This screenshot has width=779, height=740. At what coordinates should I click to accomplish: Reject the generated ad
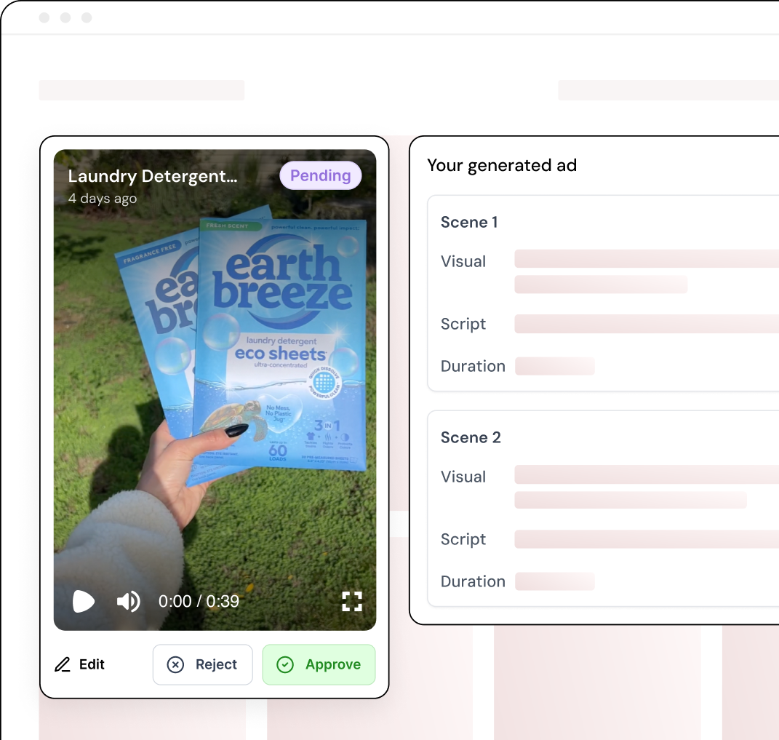(x=203, y=664)
